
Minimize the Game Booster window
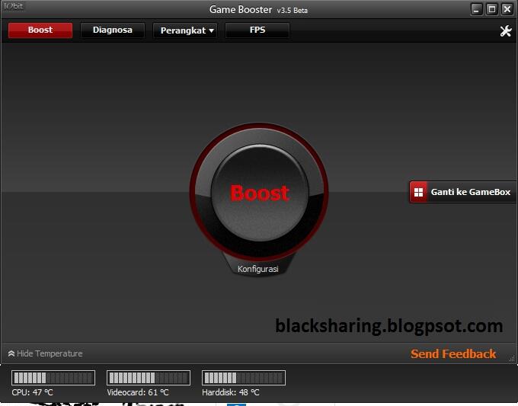pyautogui.click(x=476, y=9)
